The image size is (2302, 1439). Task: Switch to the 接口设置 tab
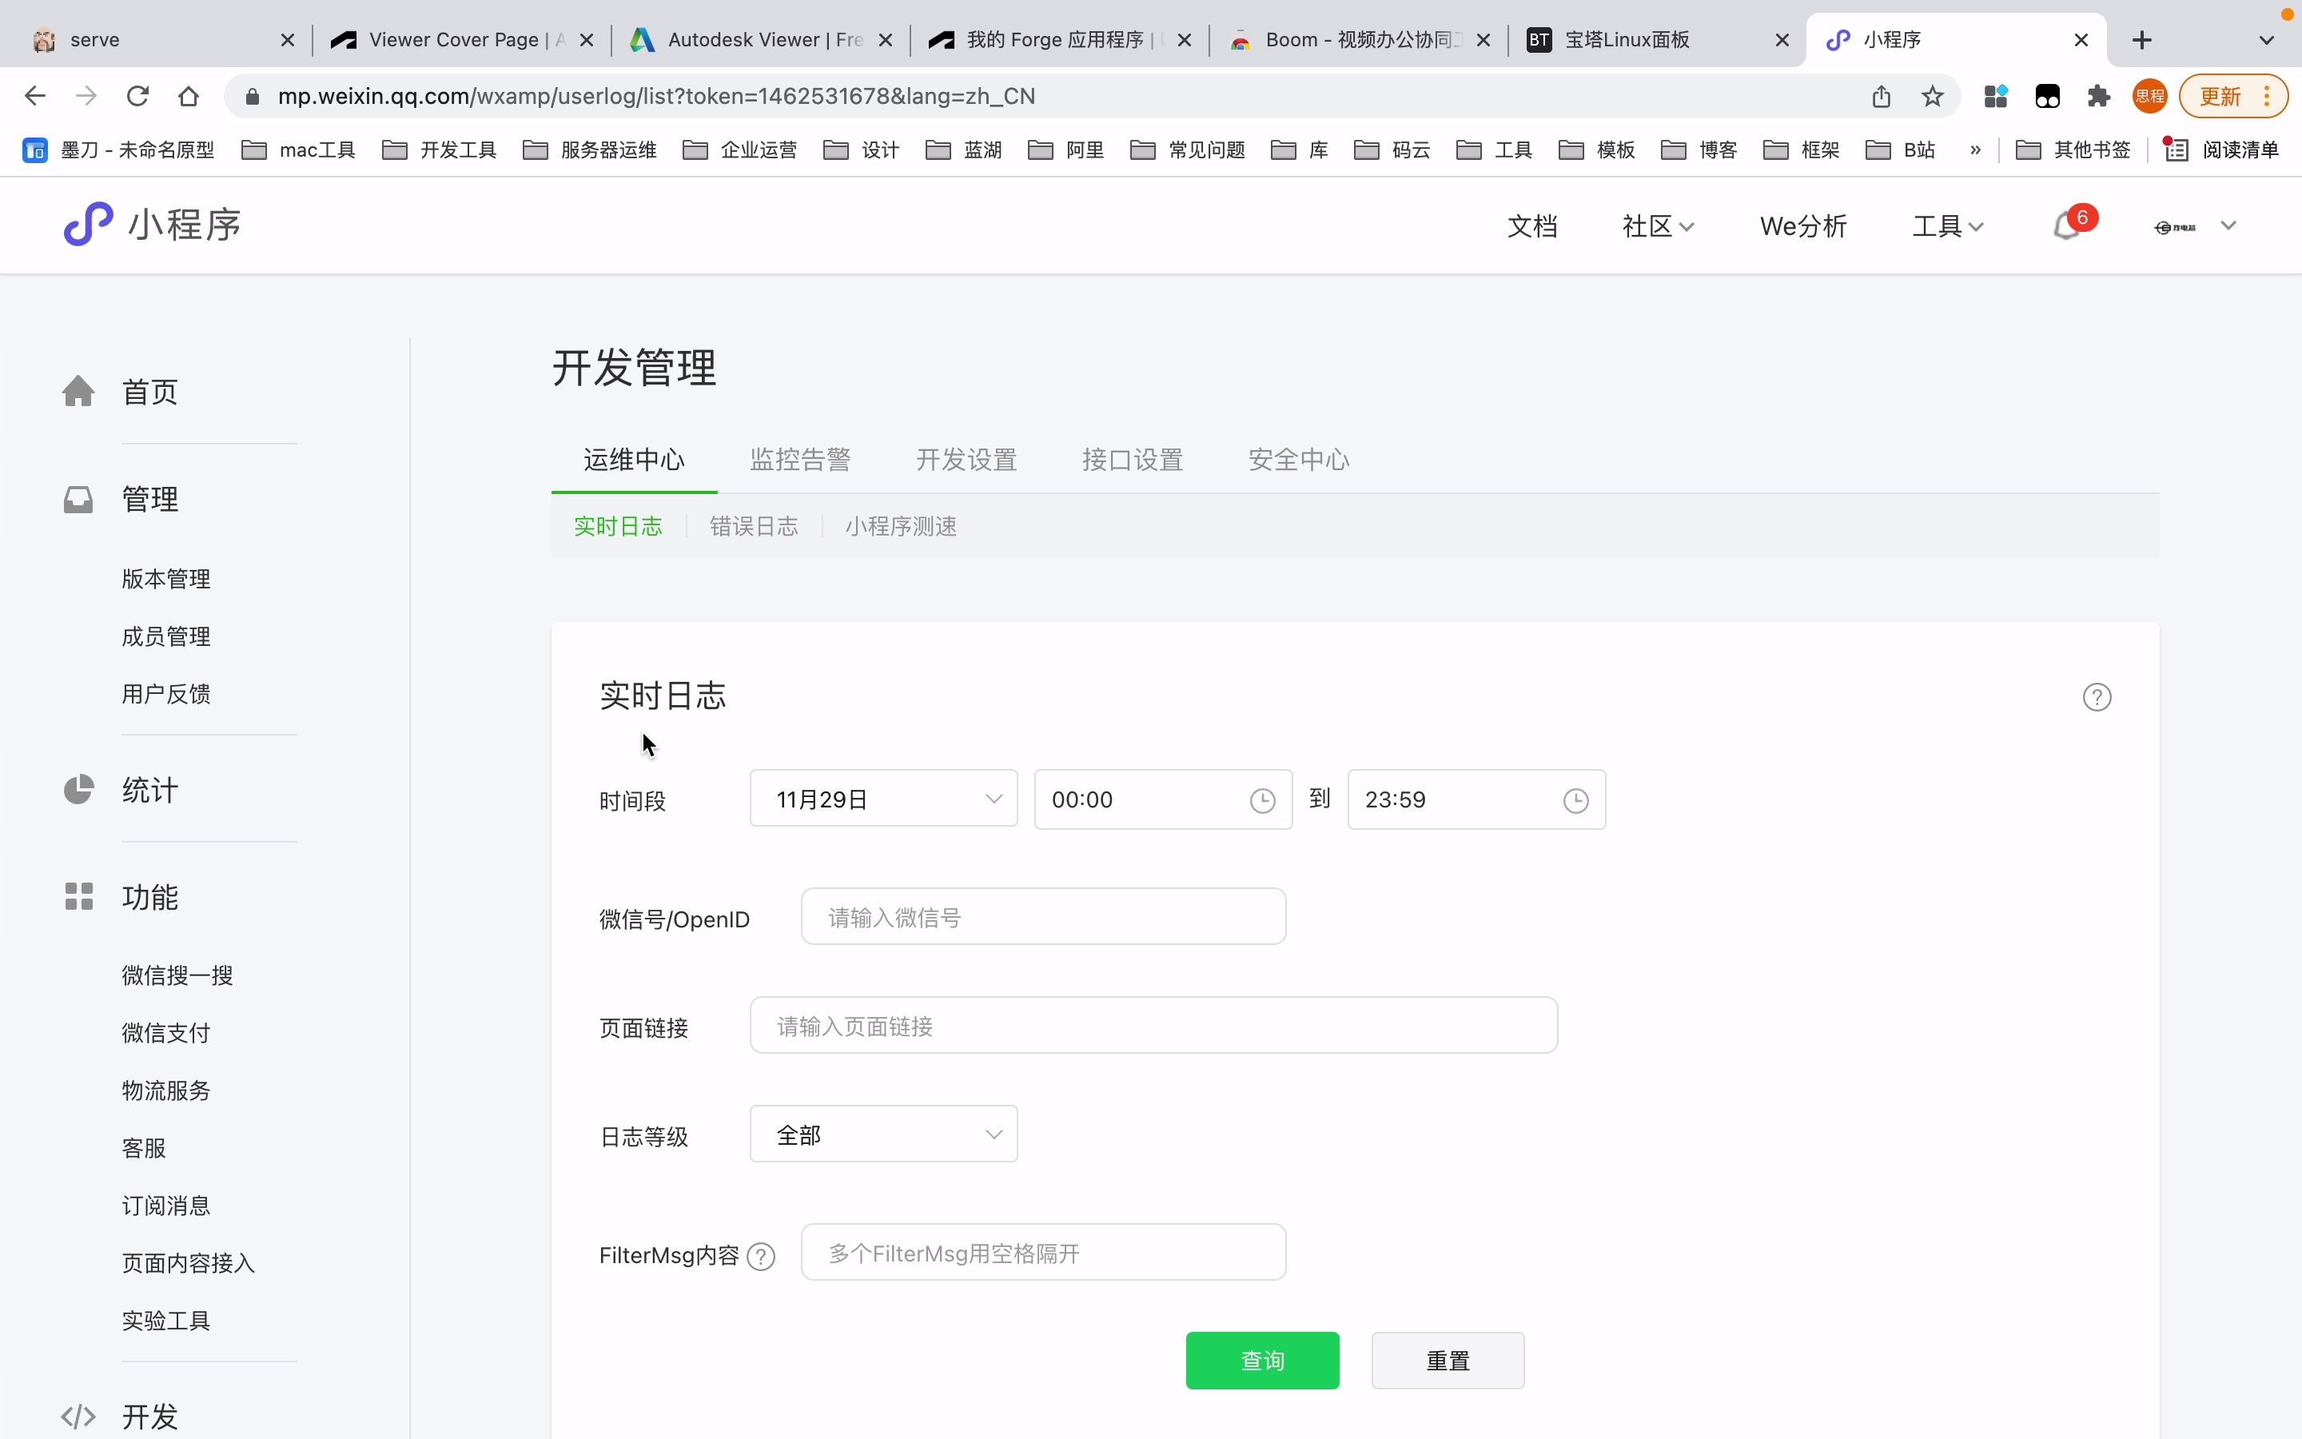1133,460
